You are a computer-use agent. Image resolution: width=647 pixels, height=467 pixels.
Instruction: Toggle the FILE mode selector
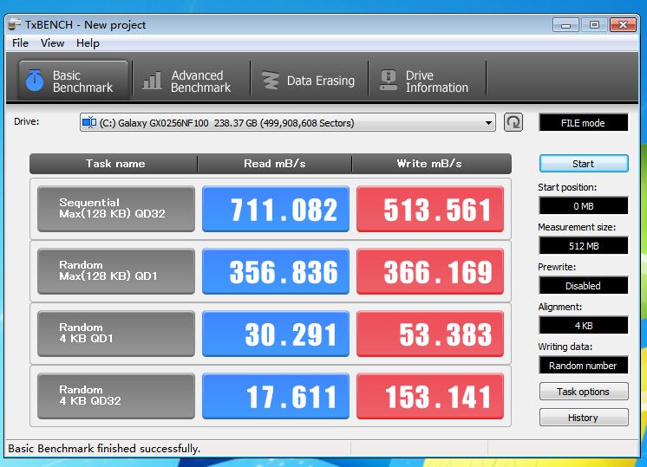click(584, 123)
